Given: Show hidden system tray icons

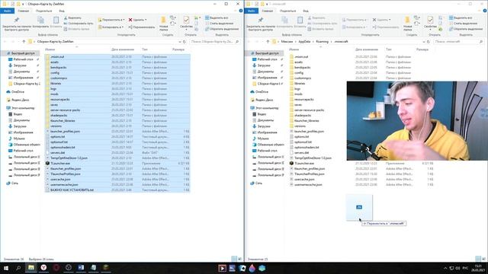Looking at the screenshot, I should click(x=445, y=268).
